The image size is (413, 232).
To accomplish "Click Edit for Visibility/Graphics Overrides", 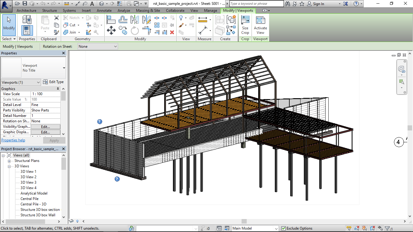I will [45, 127].
